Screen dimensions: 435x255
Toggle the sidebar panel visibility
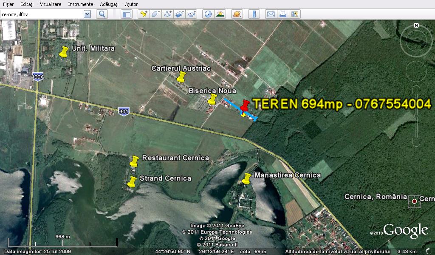pos(126,14)
